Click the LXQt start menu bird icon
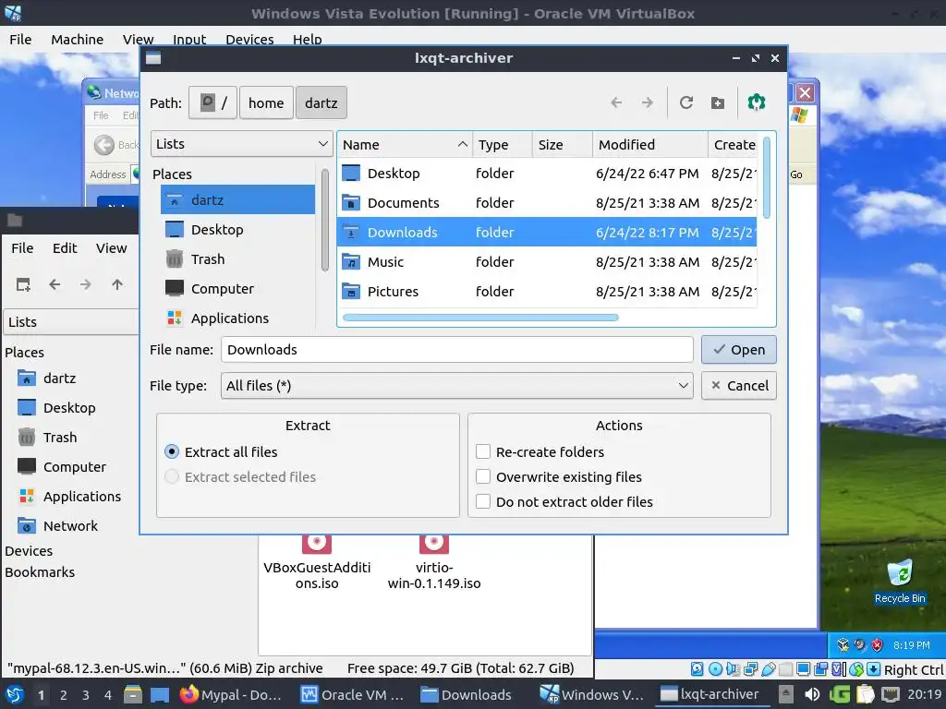Screen dimensions: 946x709 point(15,694)
